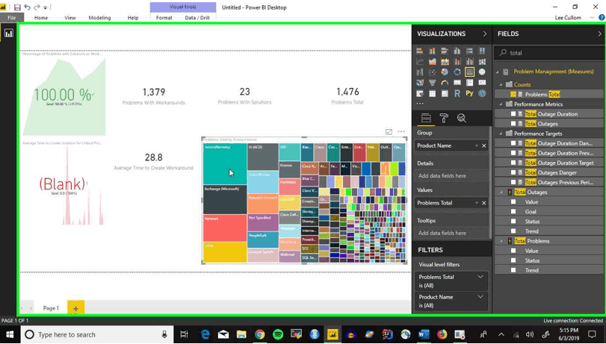Collapse the Problem Management (Measures) table
606x344 pixels.
pos(498,72)
